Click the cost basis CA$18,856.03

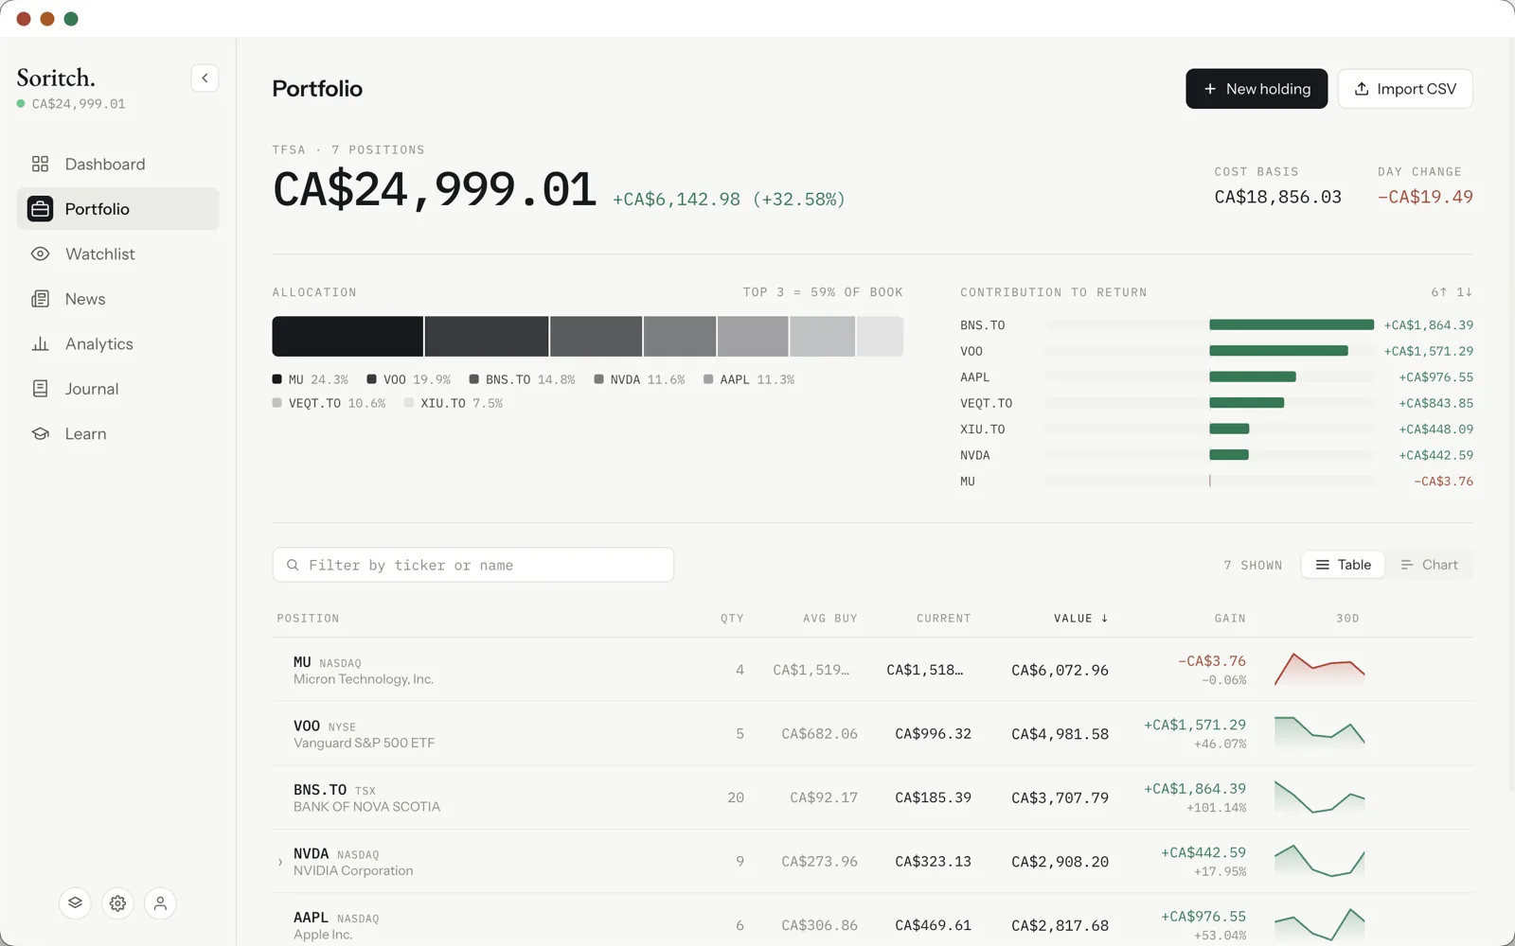pyautogui.click(x=1277, y=197)
